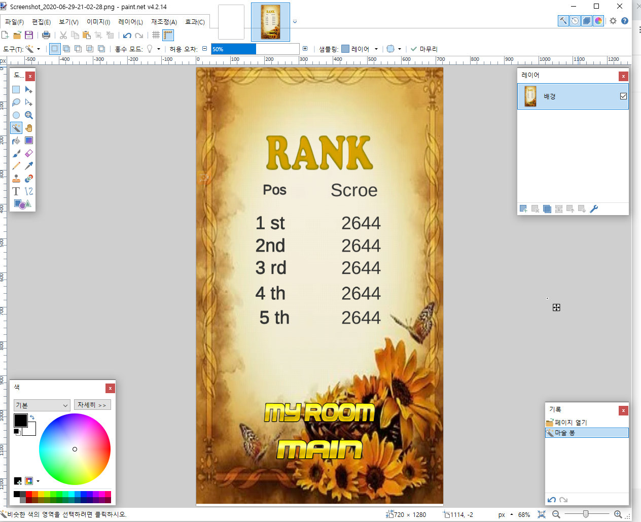This screenshot has height=522, width=641.
Task: Click the Open file folder icon
Action: pos(17,35)
